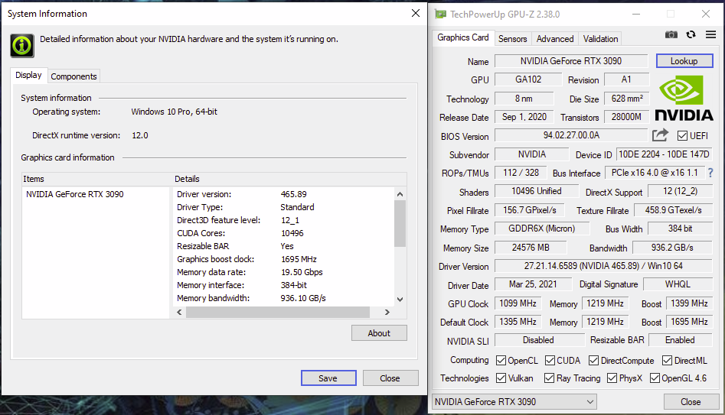Click the bus interface question mark icon
The image size is (725, 415).
(710, 173)
